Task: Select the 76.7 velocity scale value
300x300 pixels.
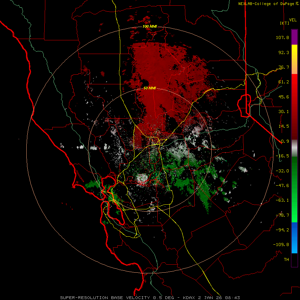Action: pos(284,67)
